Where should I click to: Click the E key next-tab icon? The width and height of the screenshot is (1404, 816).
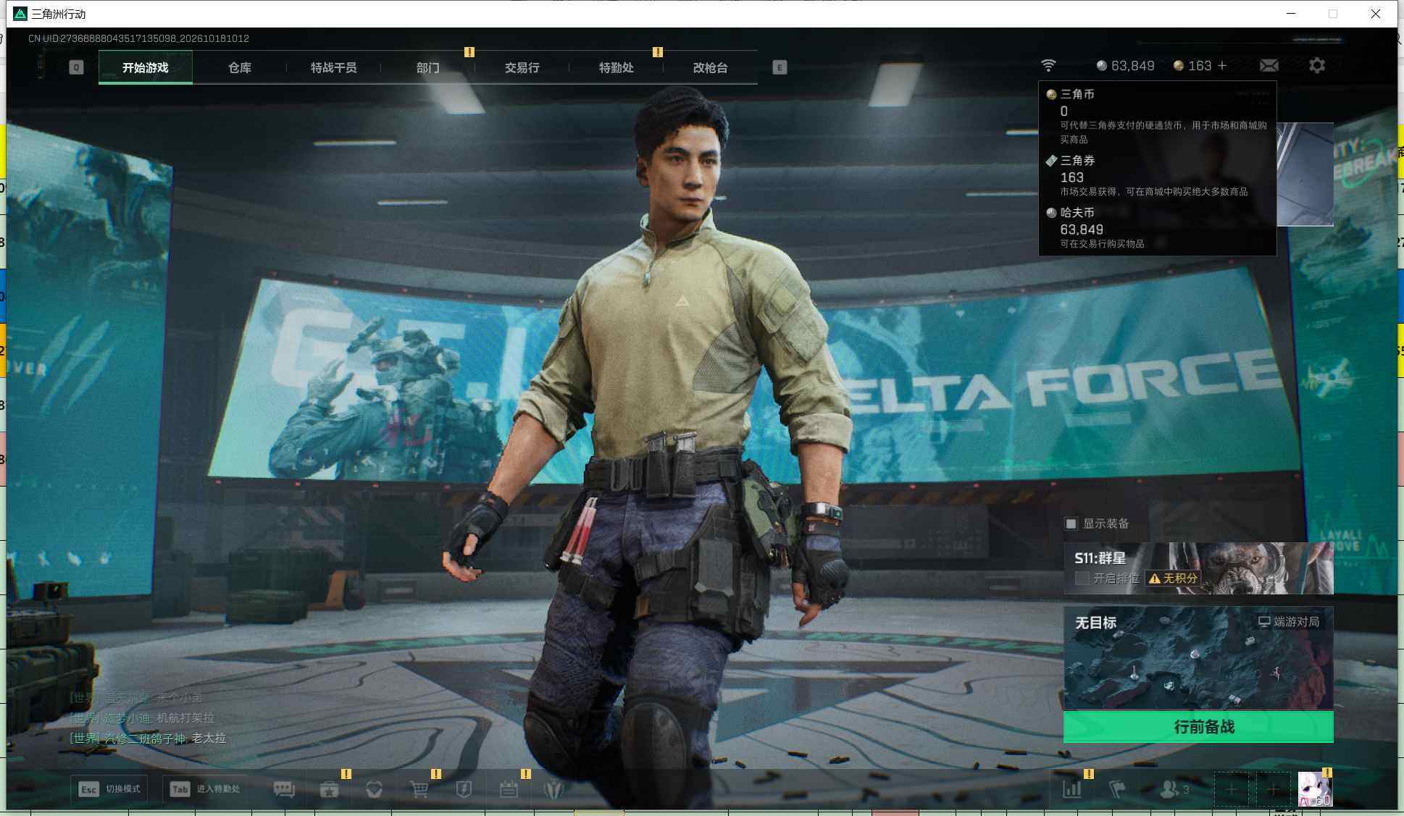[x=780, y=67]
